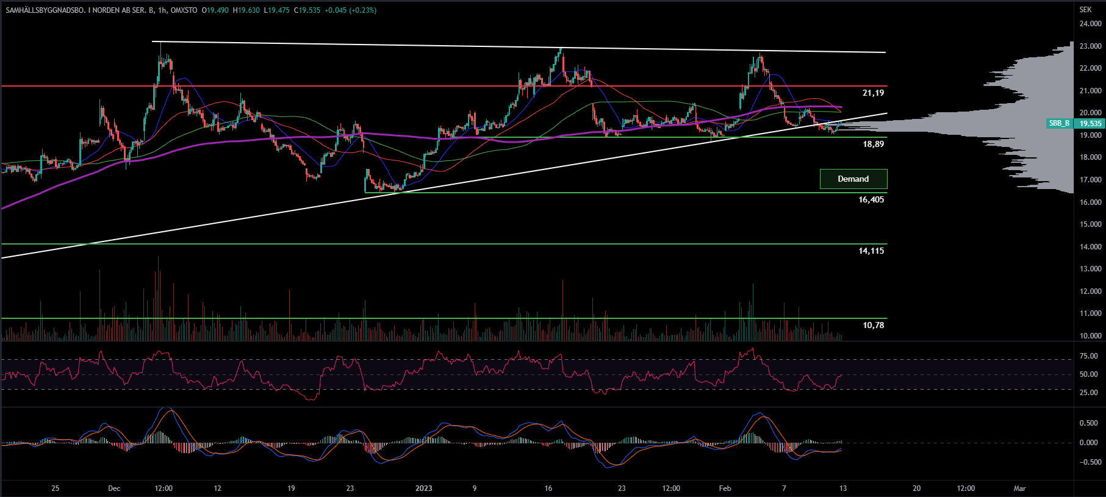Click the closing price C19.535 value

307,10
